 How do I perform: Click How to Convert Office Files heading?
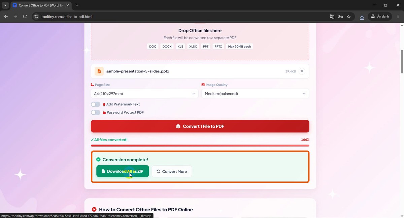click(x=146, y=210)
